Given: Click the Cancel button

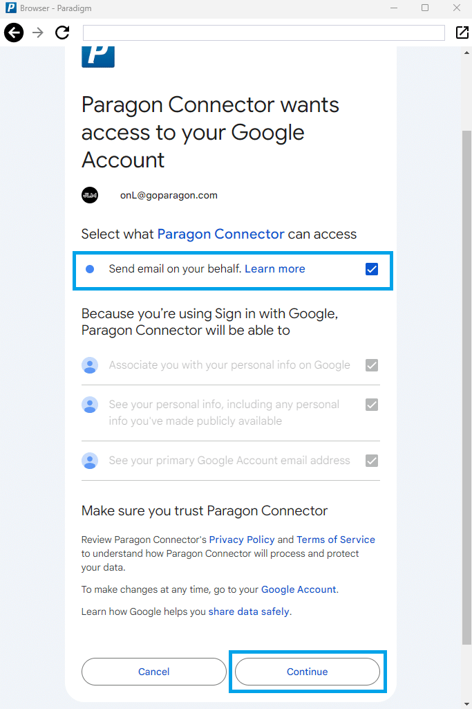Looking at the screenshot, I should click(x=154, y=672).
